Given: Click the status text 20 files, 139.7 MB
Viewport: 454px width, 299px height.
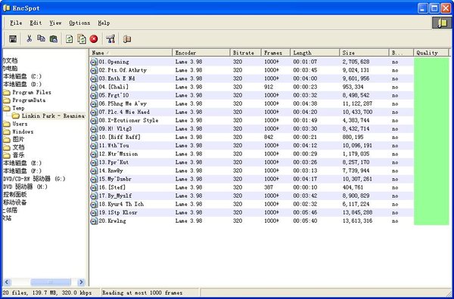Looking at the screenshot, I should coord(47,293).
